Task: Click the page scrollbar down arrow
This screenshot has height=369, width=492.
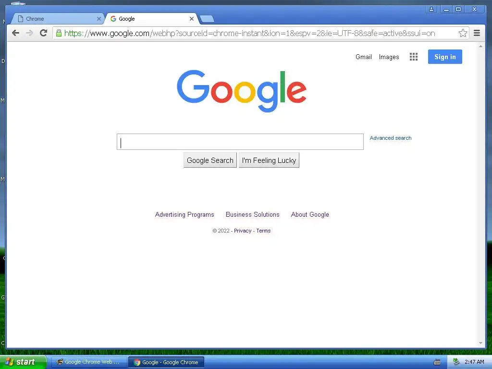Action: point(480,343)
